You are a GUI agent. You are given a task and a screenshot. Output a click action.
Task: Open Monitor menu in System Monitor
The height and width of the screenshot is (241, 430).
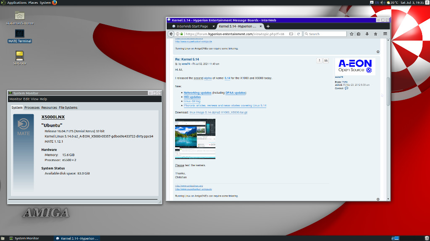point(16,99)
